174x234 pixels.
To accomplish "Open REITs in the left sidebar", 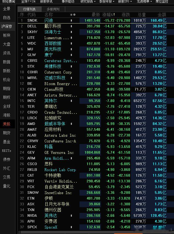I will click(x=7, y=151).
